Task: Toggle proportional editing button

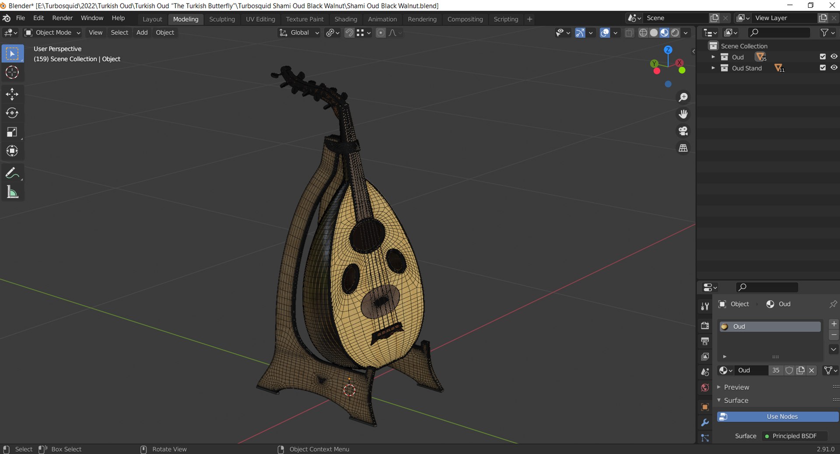Action: click(381, 33)
